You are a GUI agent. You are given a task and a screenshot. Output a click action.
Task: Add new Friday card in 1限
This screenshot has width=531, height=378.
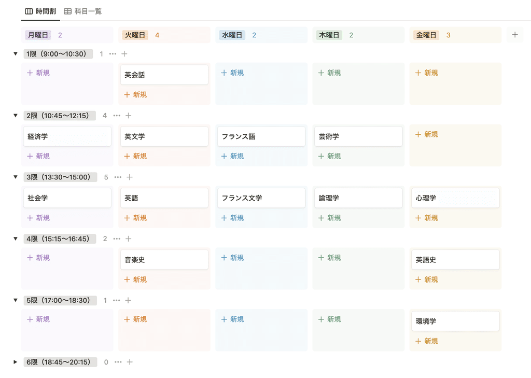[426, 73]
